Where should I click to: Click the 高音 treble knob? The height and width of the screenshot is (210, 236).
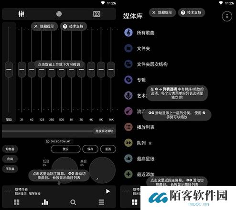pos(102,170)
